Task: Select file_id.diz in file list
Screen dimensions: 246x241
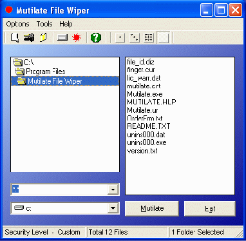Action: coord(140,62)
